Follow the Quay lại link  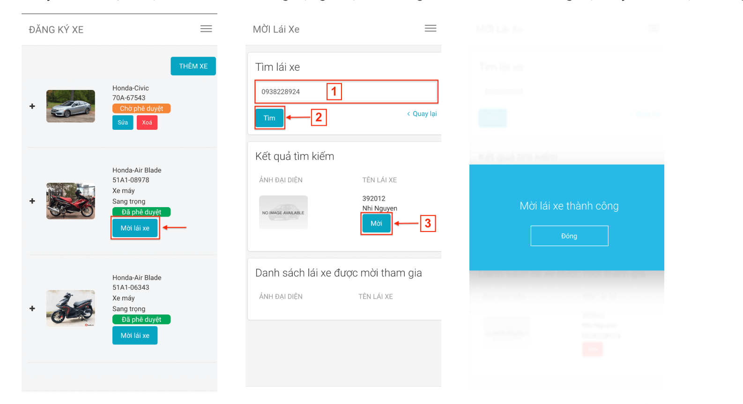pyautogui.click(x=422, y=114)
